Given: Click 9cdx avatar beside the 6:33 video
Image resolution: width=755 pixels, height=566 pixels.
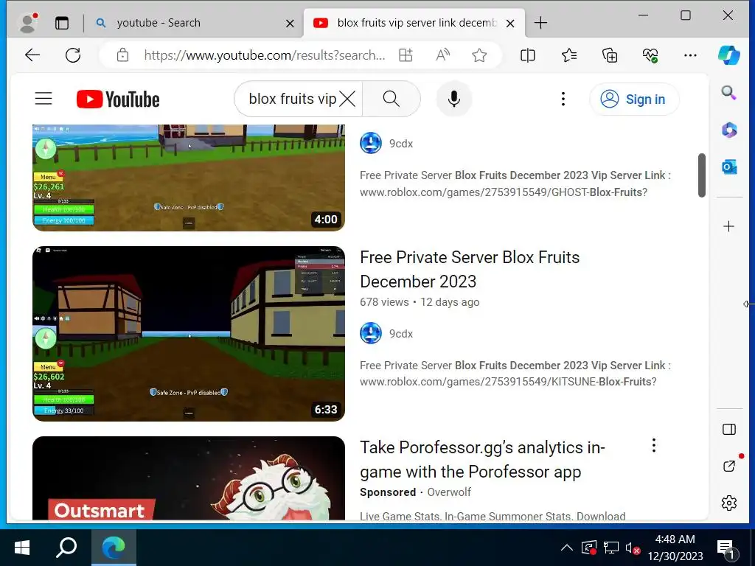Looking at the screenshot, I should point(371,334).
